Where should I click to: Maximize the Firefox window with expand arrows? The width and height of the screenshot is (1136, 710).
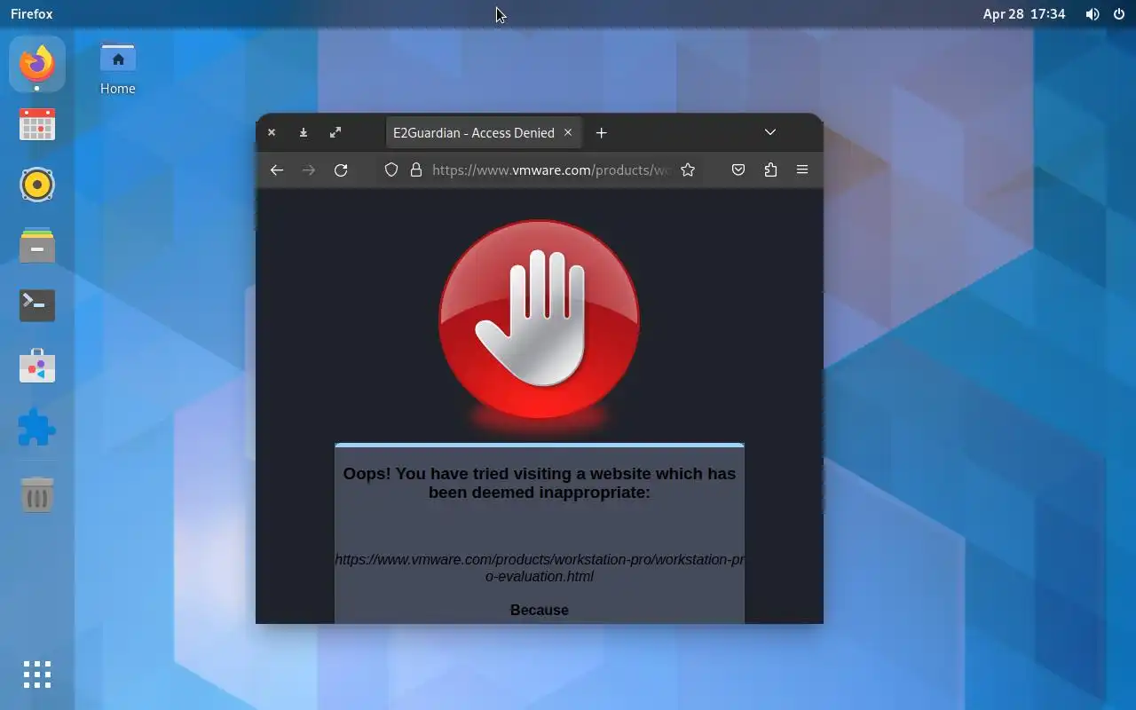[x=335, y=133]
